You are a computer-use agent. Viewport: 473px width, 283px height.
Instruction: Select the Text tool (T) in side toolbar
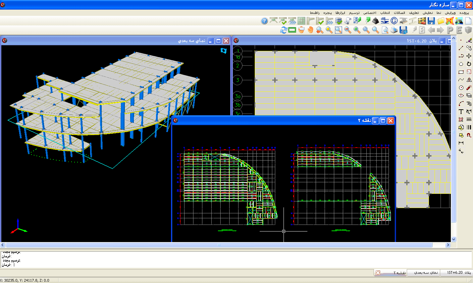(461, 112)
